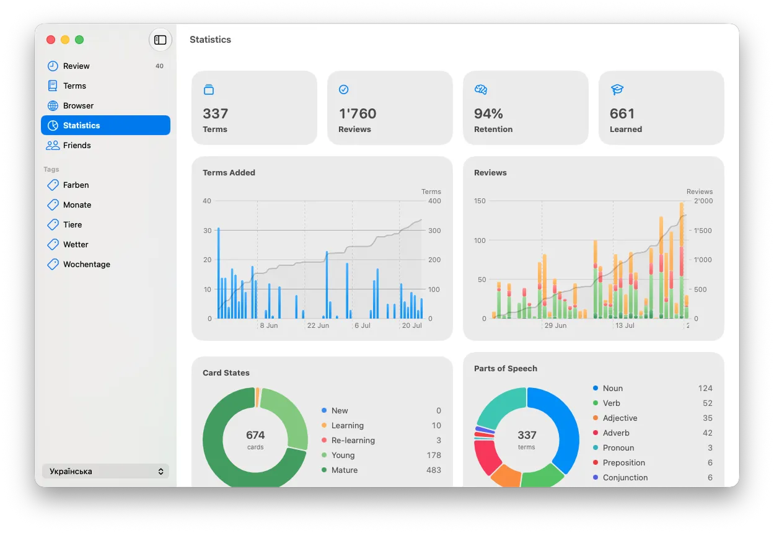Select the Wetter tag
The width and height of the screenshot is (774, 533).
click(105, 244)
